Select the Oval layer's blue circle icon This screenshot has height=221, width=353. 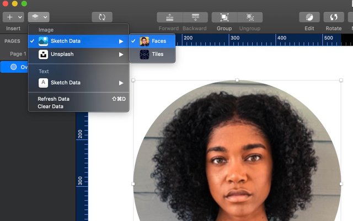point(13,67)
